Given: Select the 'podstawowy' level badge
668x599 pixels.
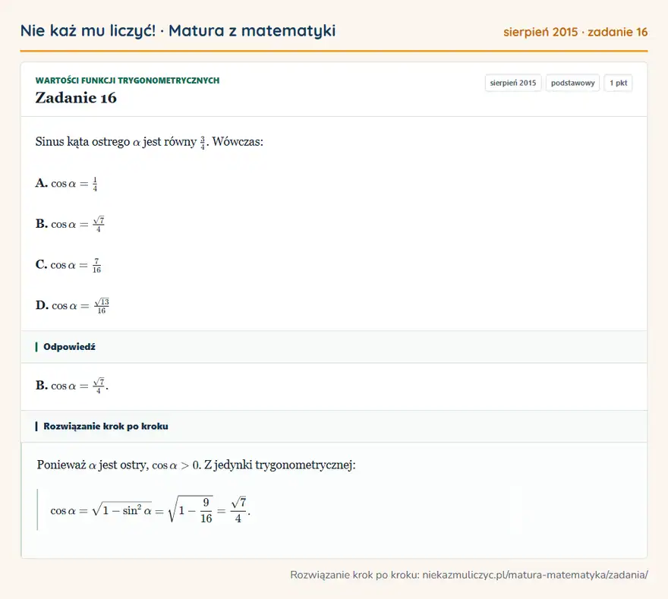Looking at the screenshot, I should (x=572, y=83).
